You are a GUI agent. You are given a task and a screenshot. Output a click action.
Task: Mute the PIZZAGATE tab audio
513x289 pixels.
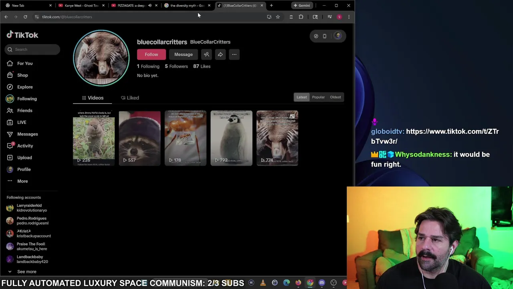[150, 6]
